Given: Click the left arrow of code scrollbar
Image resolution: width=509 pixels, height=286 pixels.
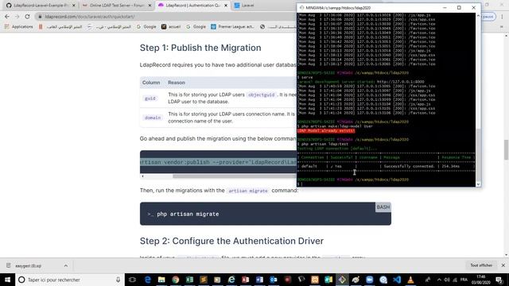Looking at the screenshot, I should pyautogui.click(x=142, y=176).
